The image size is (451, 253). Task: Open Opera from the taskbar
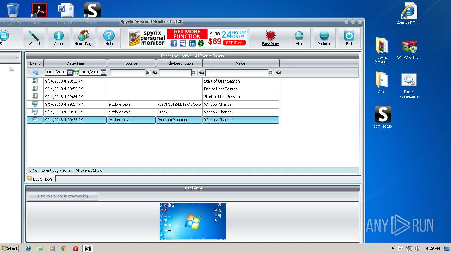click(x=75, y=248)
